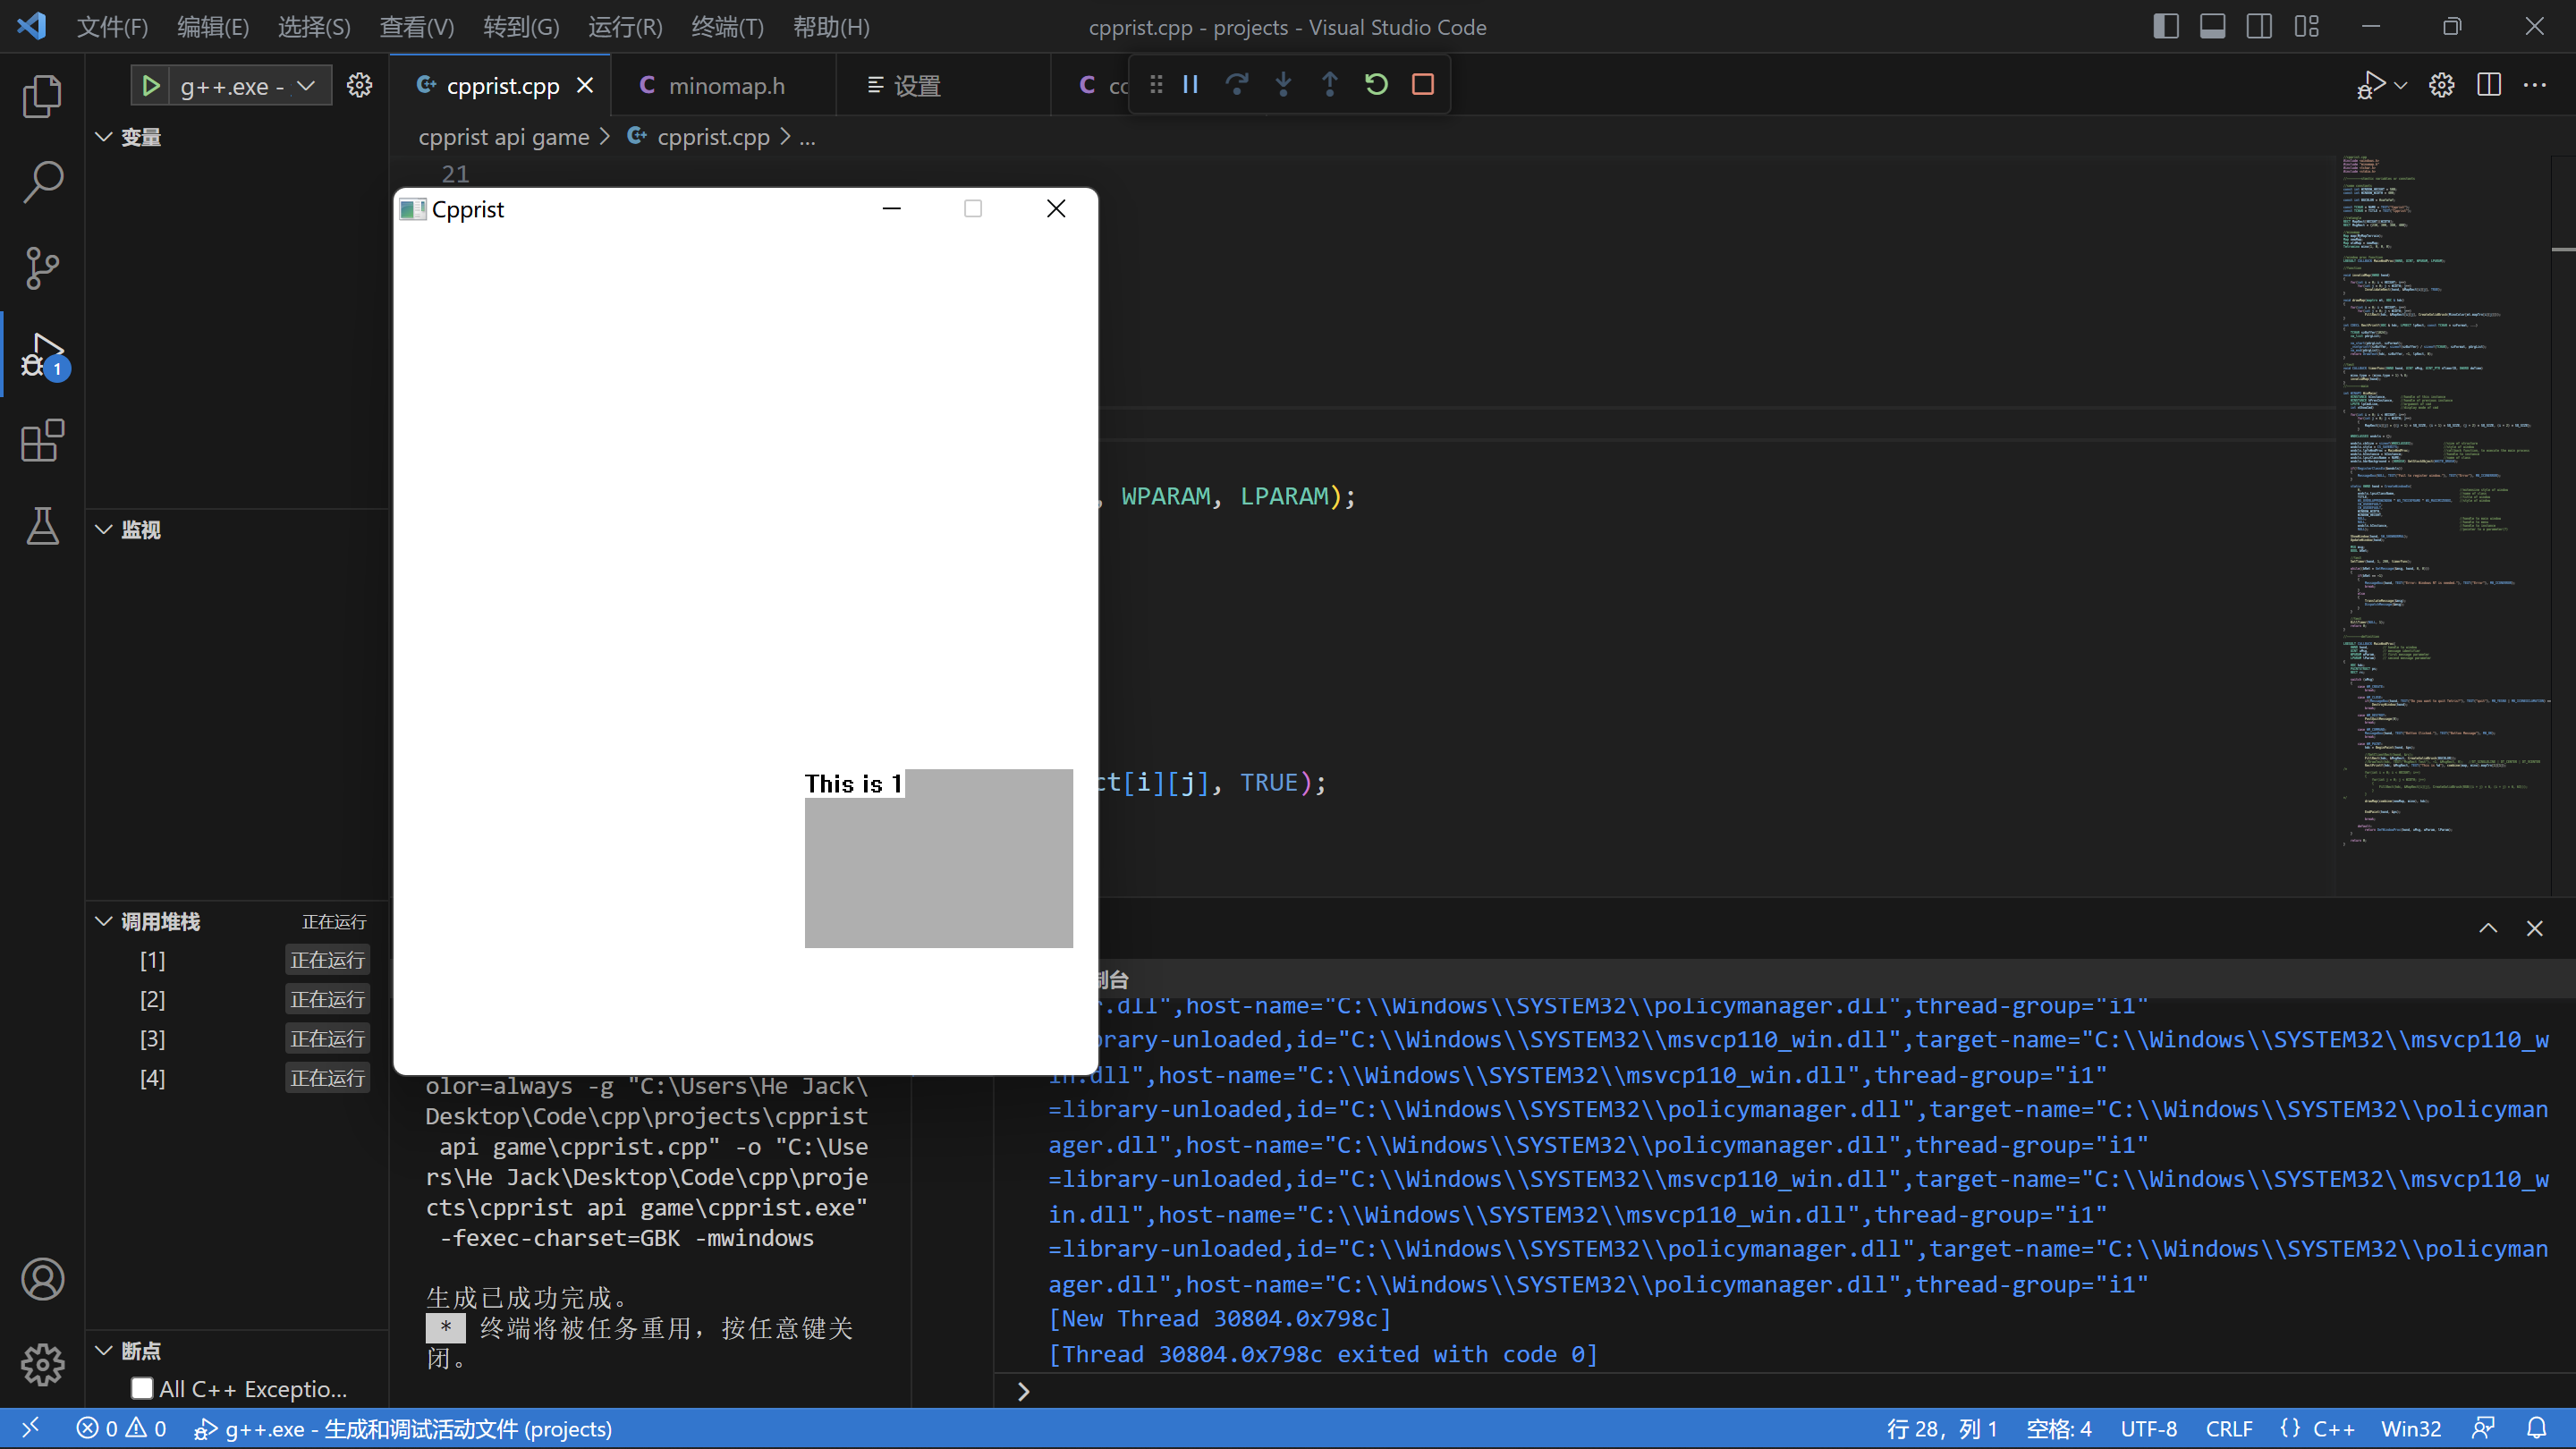Collapse the 变量 section
The image size is (2576, 1449).
(104, 137)
